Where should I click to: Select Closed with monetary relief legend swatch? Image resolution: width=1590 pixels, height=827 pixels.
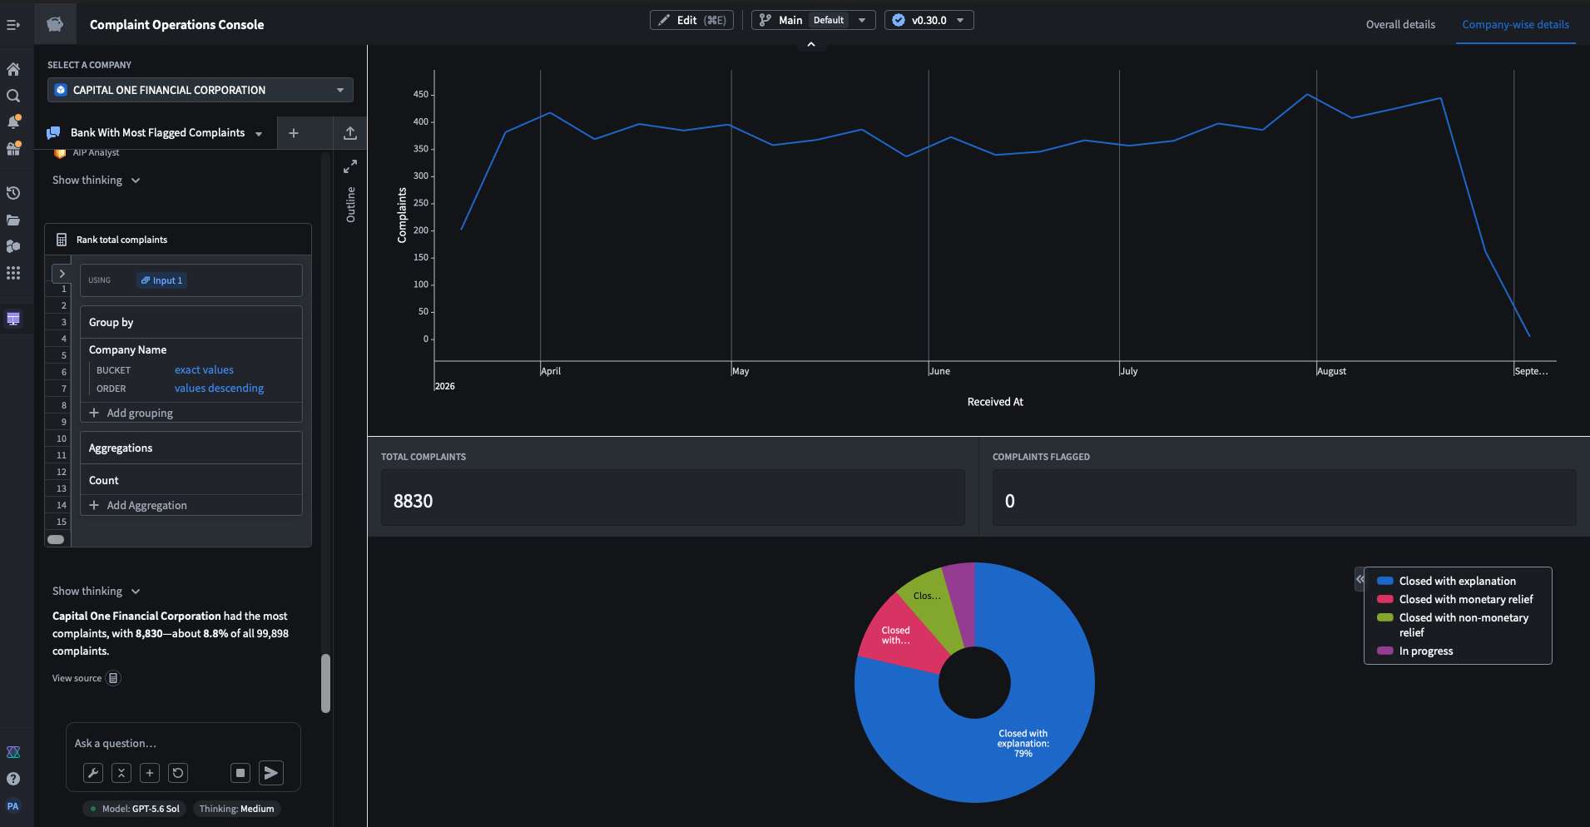[1384, 599]
